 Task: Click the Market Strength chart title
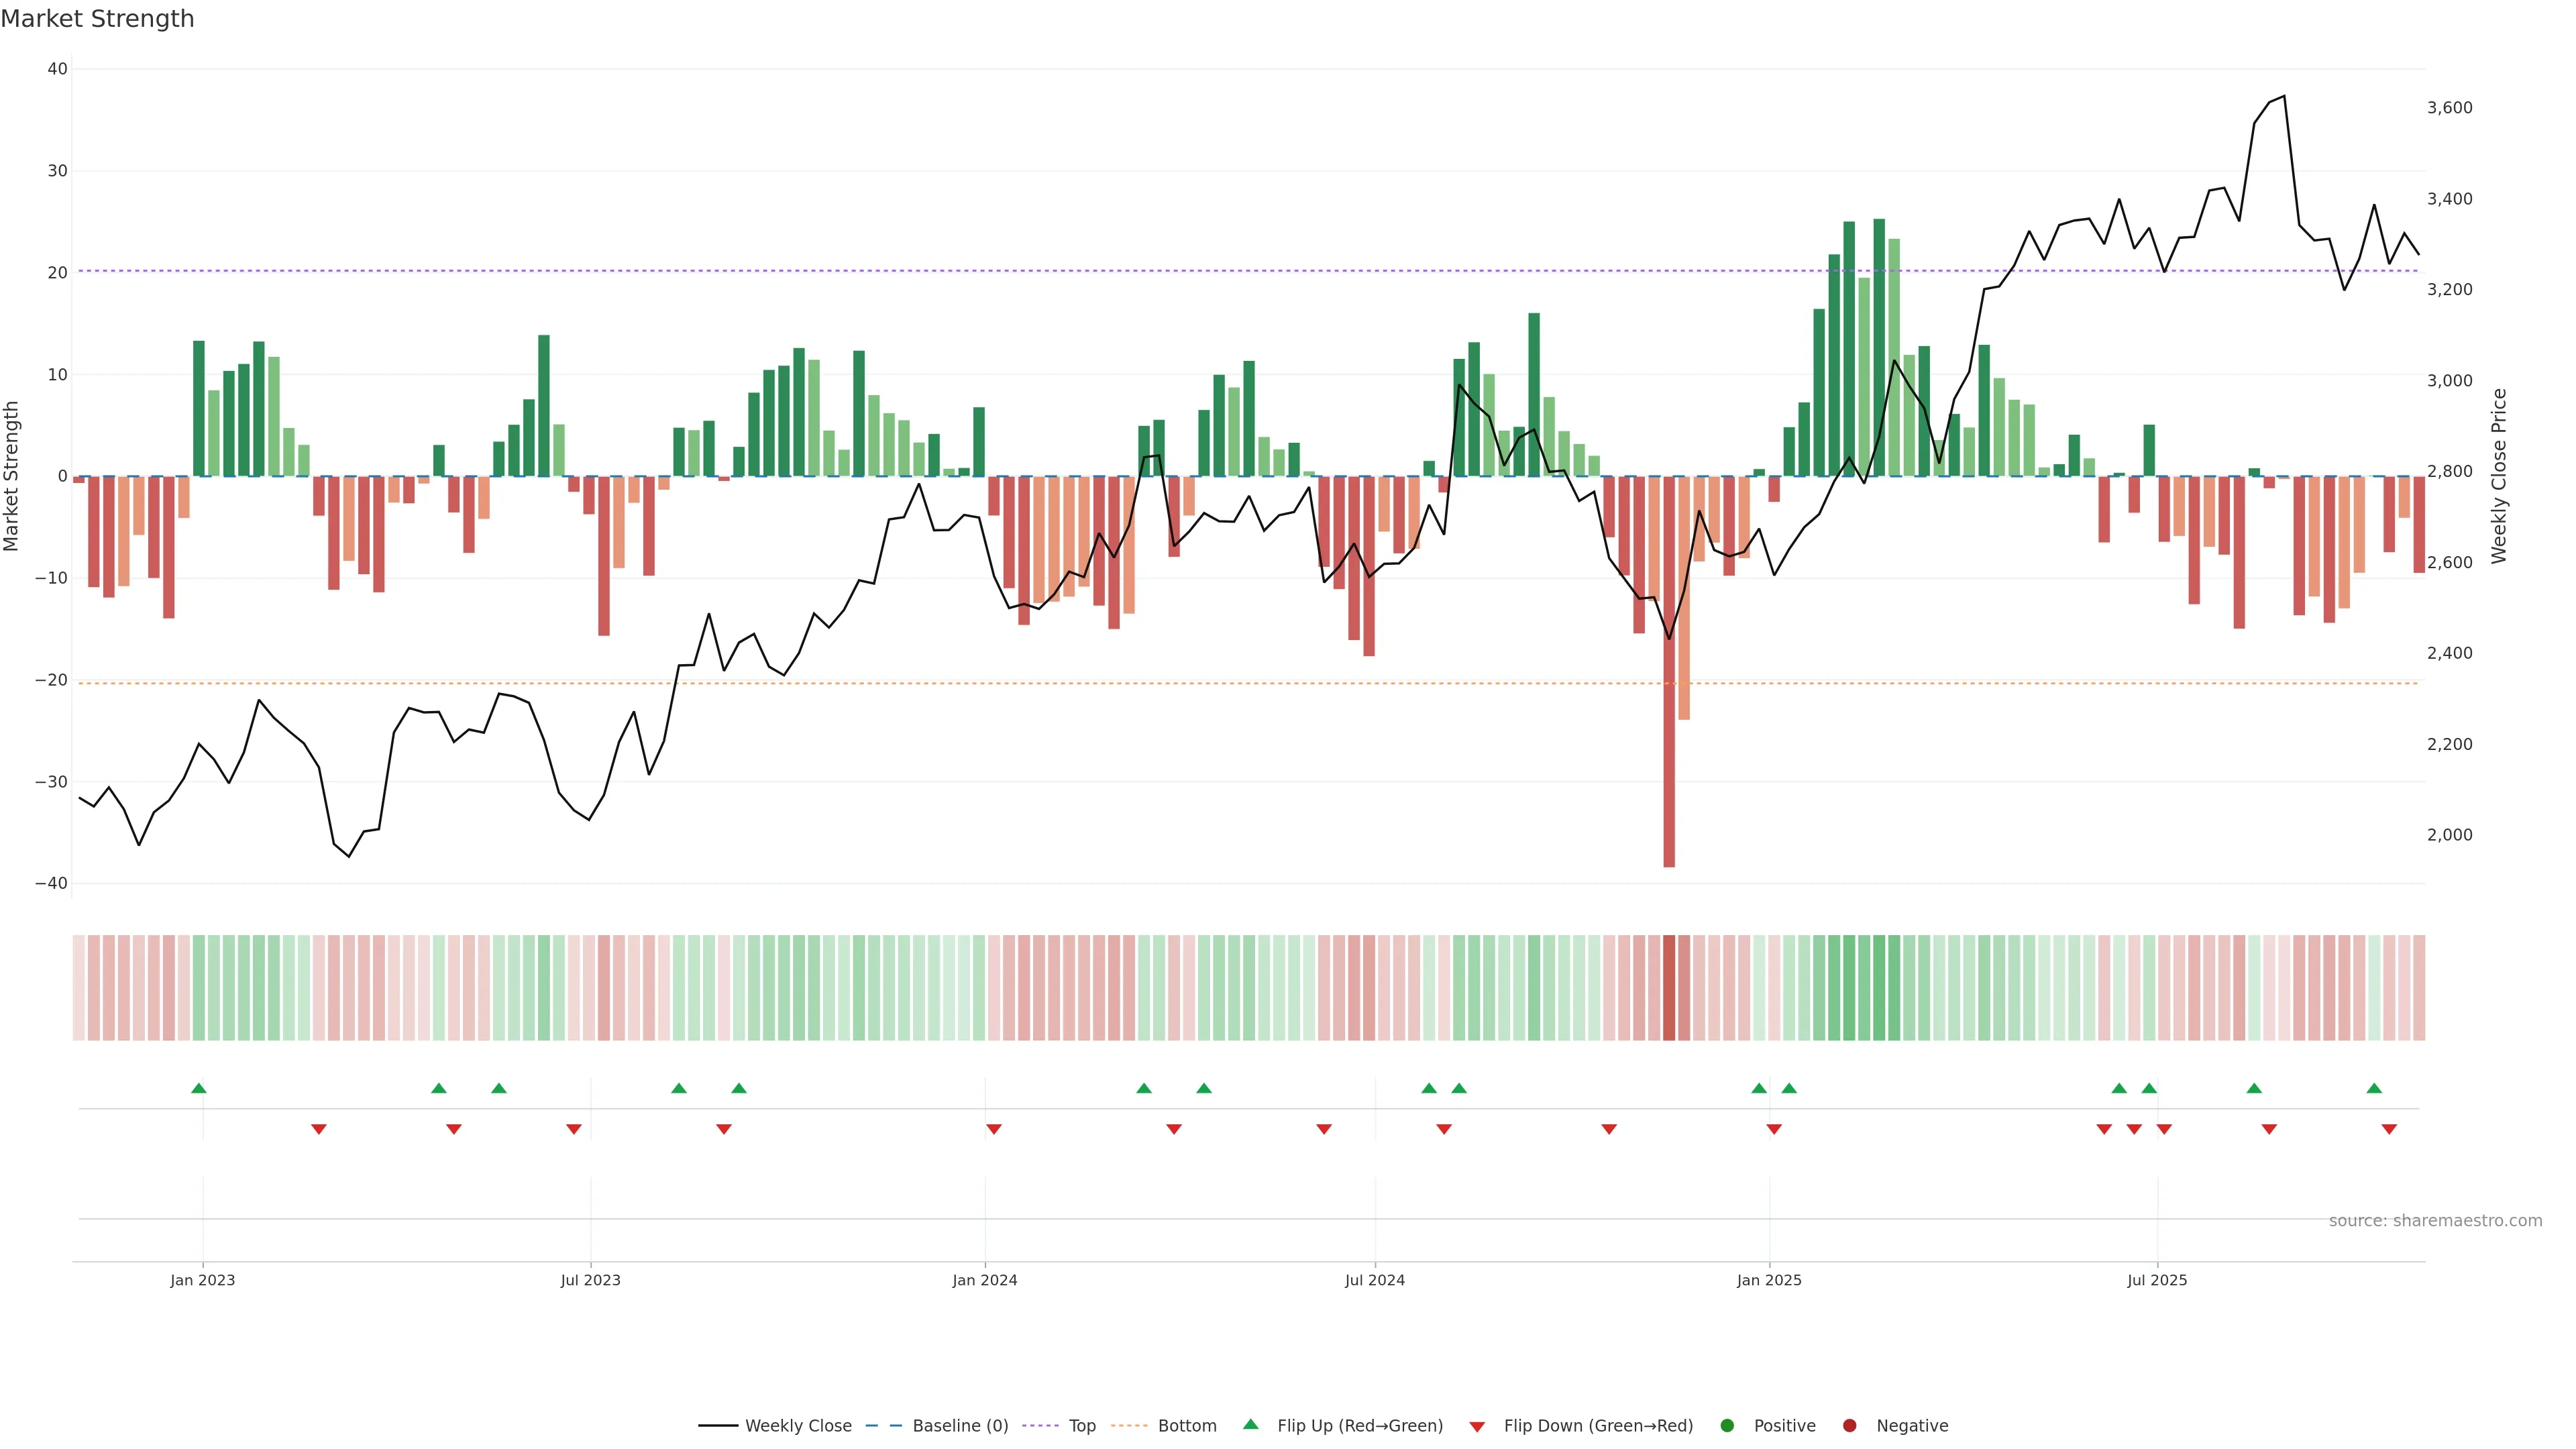pos(97,19)
